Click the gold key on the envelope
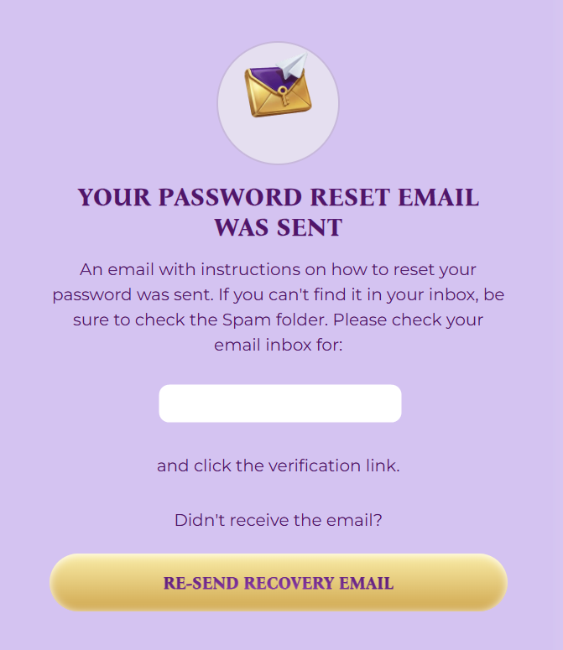Image resolution: width=563 pixels, height=650 pixels. [x=284, y=95]
